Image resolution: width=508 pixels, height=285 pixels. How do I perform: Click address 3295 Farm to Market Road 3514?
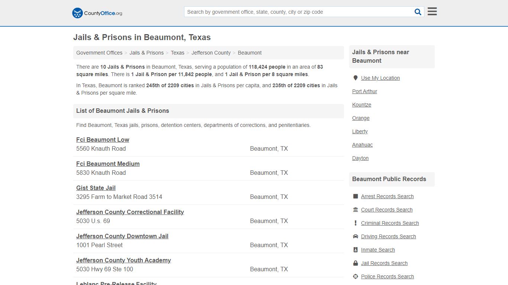click(119, 197)
